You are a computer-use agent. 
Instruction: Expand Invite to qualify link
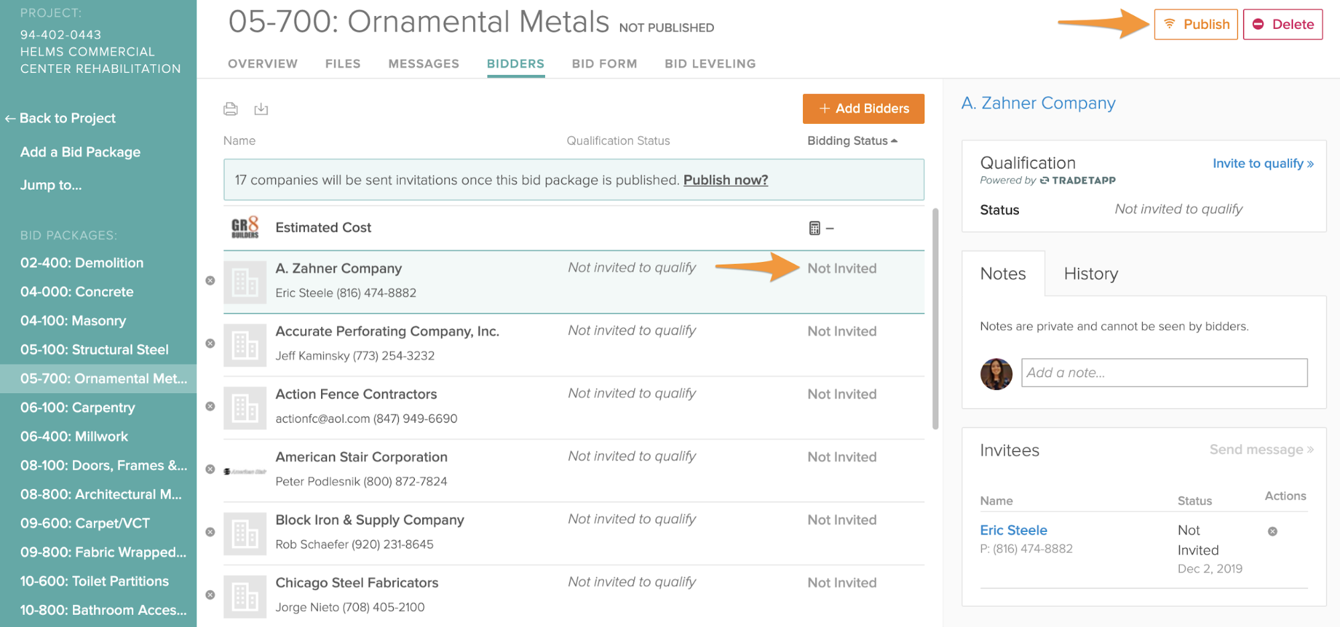click(x=1262, y=163)
